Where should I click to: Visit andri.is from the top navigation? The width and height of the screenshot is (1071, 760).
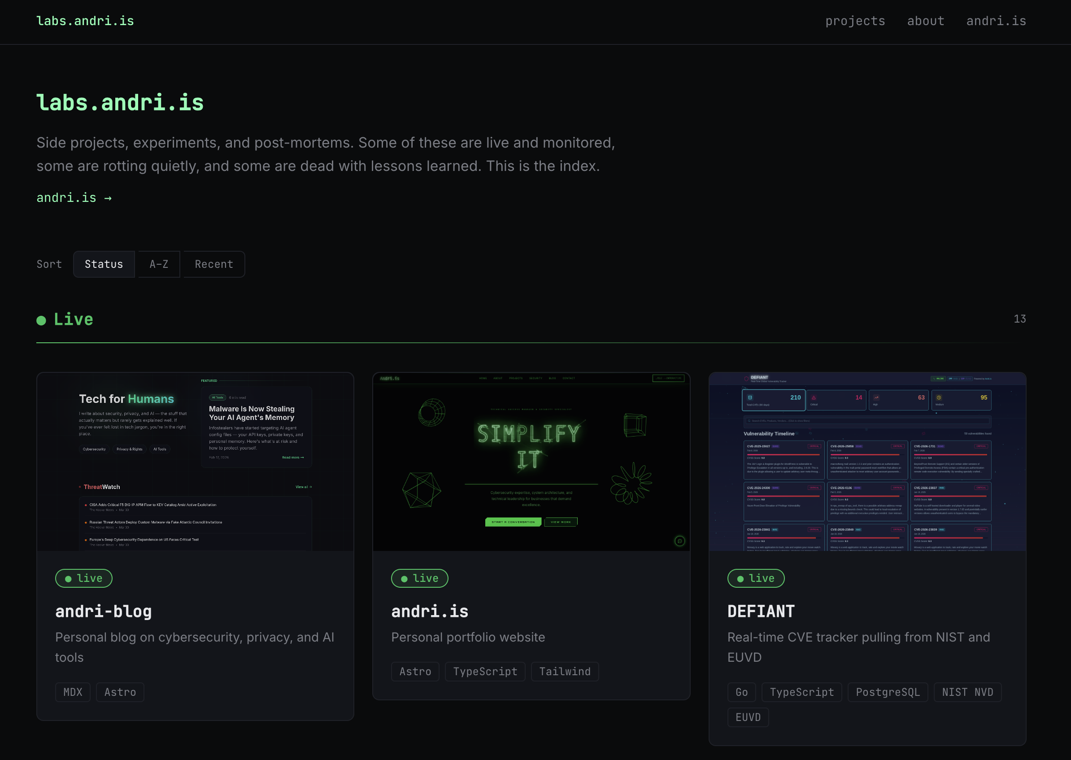pos(996,21)
